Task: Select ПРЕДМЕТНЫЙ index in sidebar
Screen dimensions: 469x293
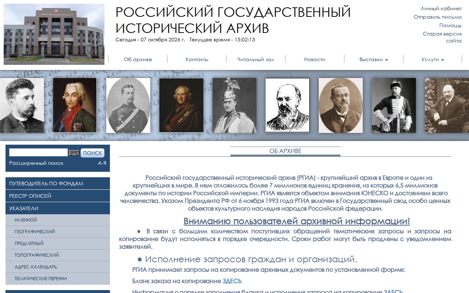Action: [x=58, y=244]
